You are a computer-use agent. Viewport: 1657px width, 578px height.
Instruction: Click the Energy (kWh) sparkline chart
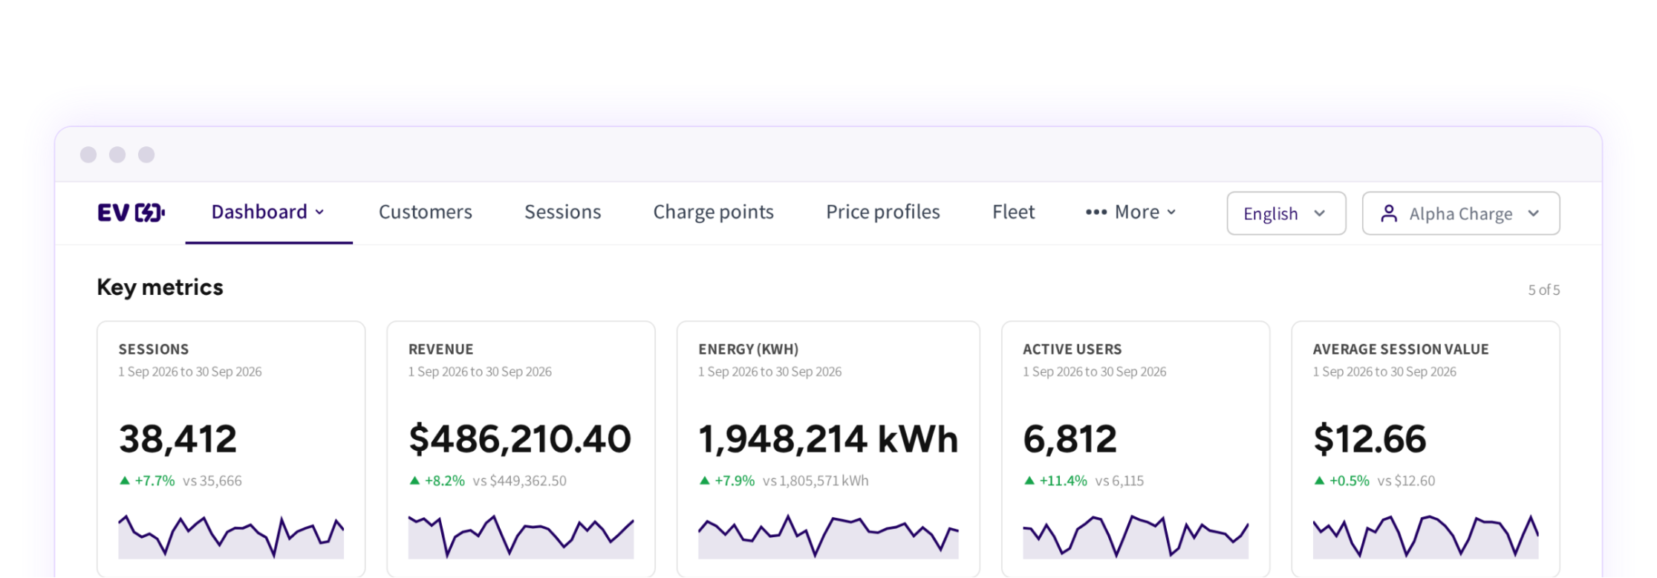(828, 536)
